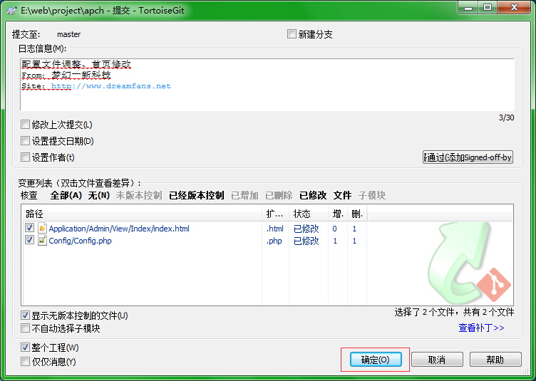Click the From: 梦幻一新科技 message line
This screenshot has width=536, height=381.
(66, 75)
